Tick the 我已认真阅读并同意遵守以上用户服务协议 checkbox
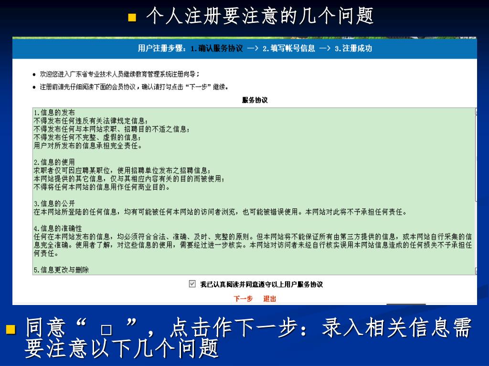Image resolution: width=489 pixels, height=366 pixels. click(192, 284)
